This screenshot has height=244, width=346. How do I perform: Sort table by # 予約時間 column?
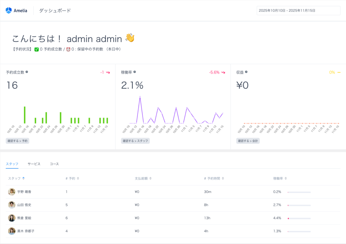pyautogui.click(x=223, y=178)
